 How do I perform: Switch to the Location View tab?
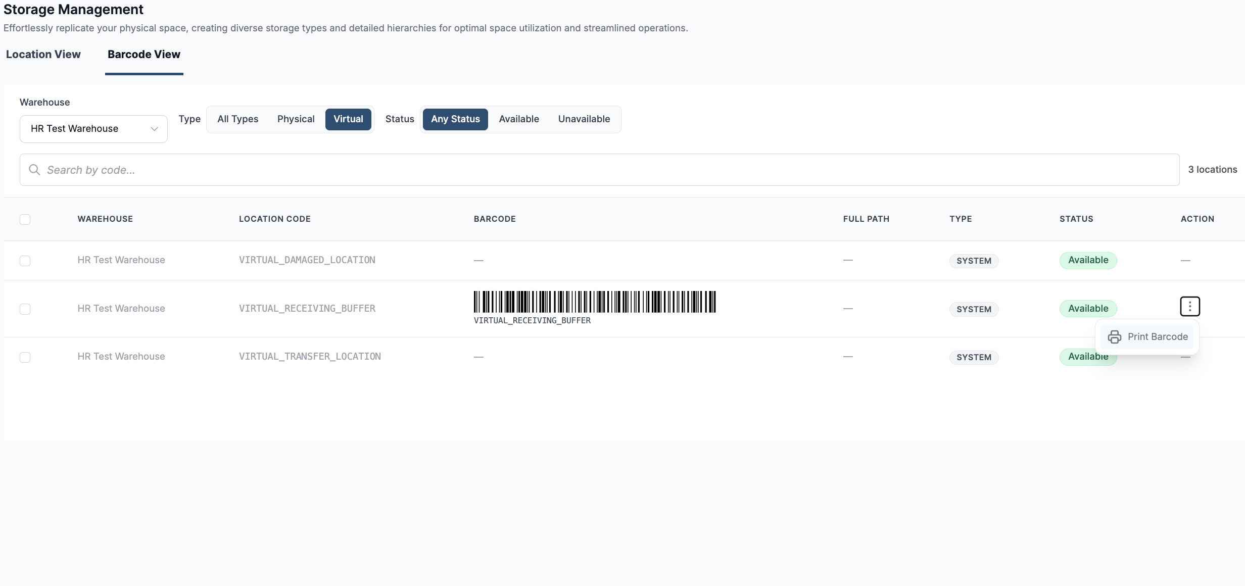pos(43,55)
